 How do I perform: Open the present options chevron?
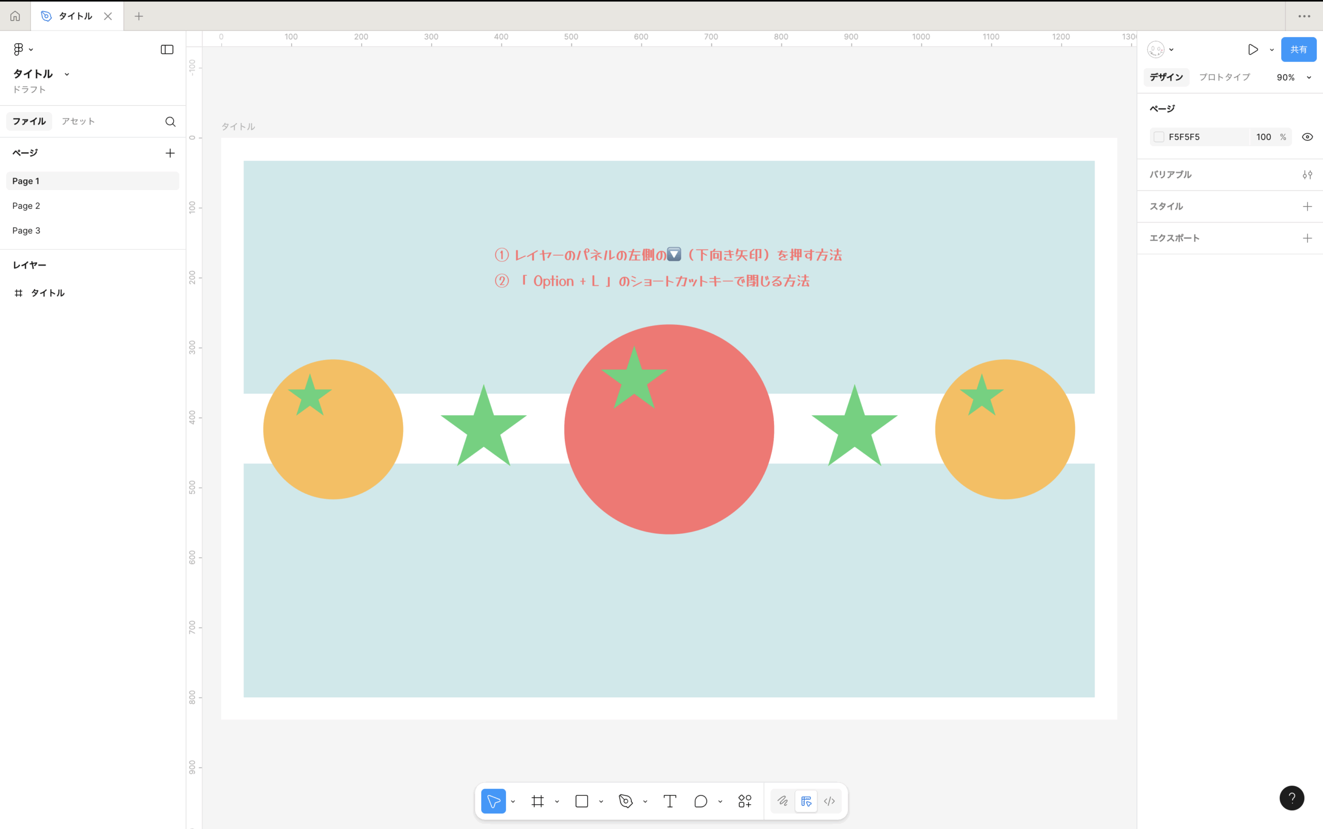tap(1271, 50)
